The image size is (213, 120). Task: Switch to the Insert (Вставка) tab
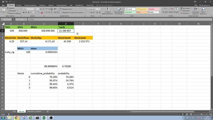(x=19, y=5)
